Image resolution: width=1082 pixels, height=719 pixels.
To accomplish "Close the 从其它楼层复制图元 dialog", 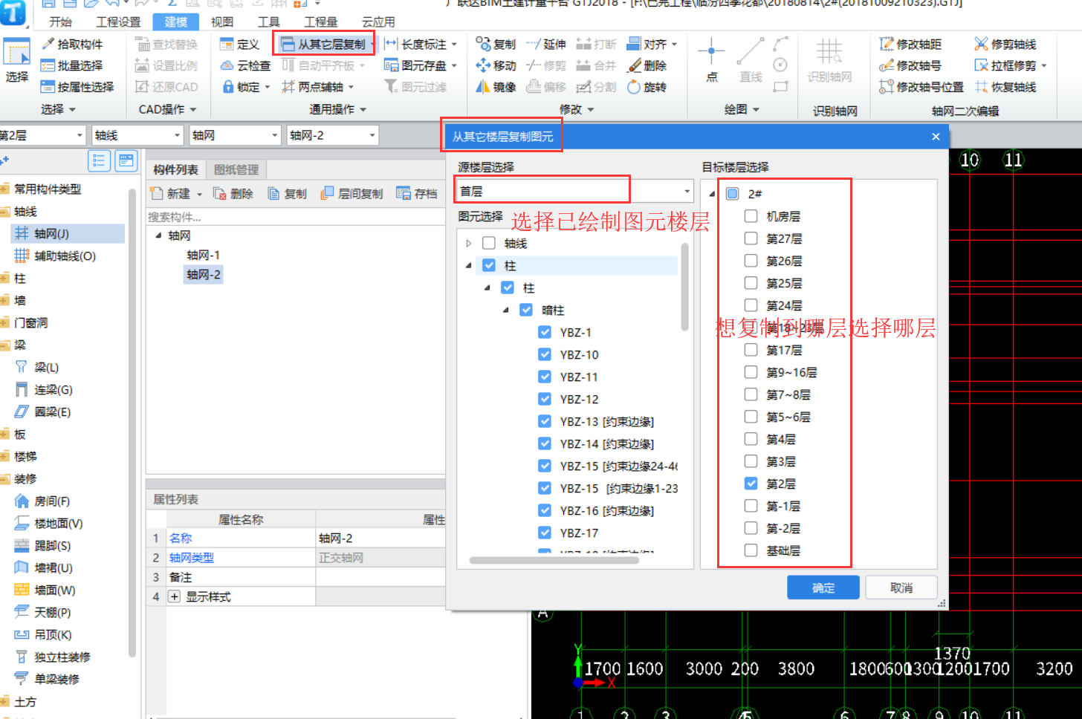I will point(936,137).
